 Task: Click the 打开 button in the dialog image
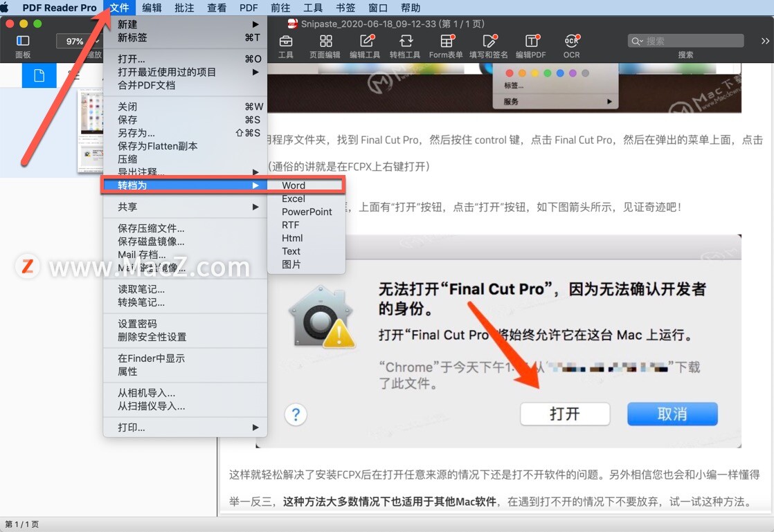point(565,414)
